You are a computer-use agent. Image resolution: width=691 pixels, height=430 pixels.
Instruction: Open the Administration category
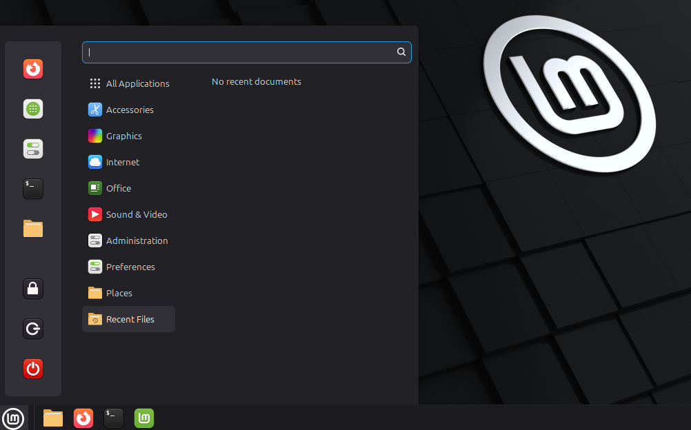tap(137, 240)
